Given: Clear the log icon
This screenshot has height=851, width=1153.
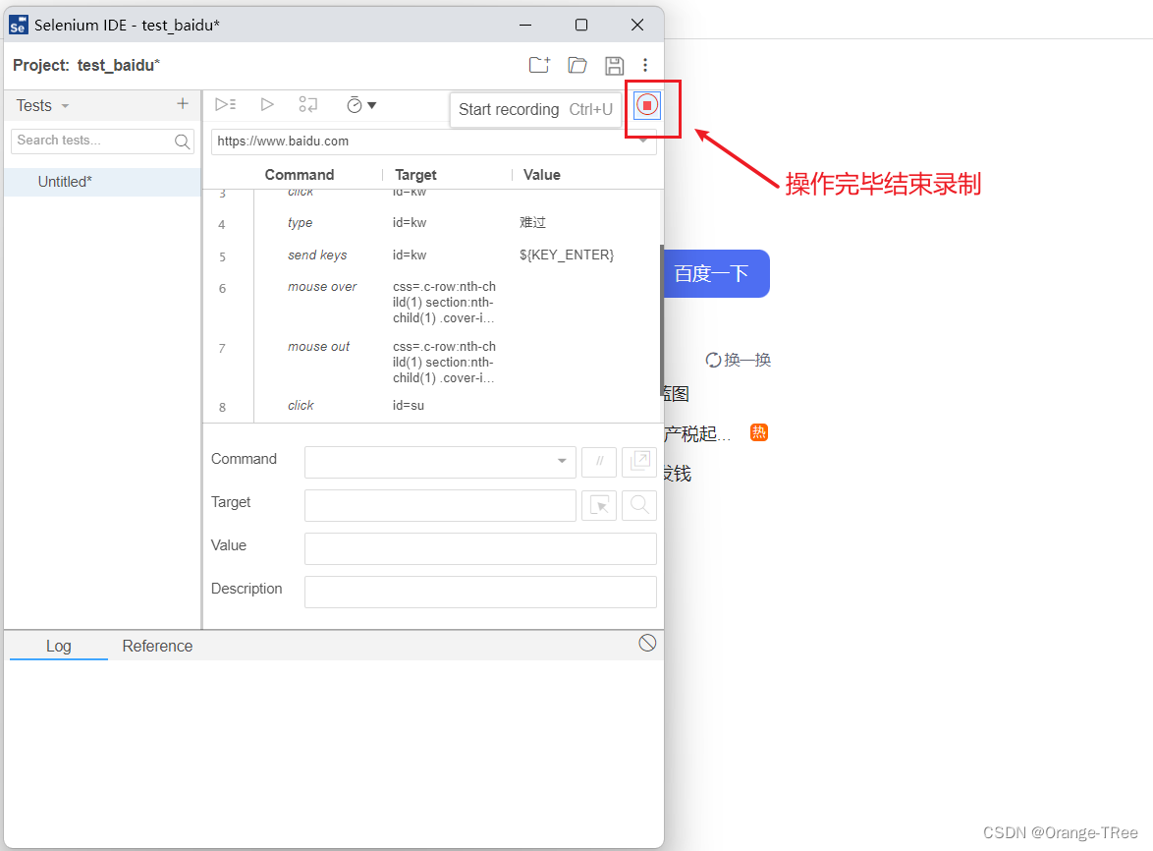Looking at the screenshot, I should coord(647,644).
